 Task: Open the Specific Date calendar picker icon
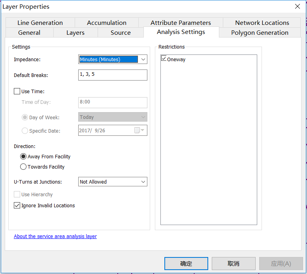pos(139,130)
